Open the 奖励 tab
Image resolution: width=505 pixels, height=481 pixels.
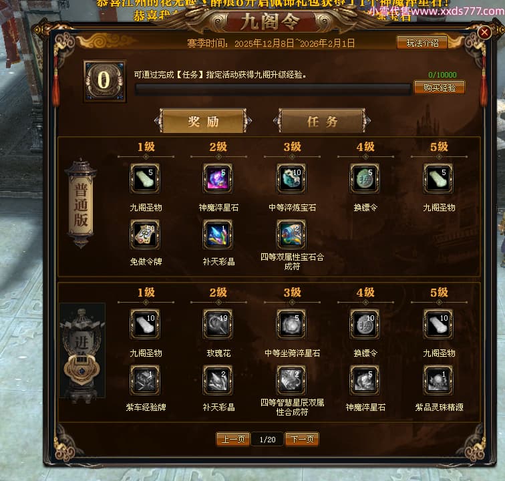[203, 121]
